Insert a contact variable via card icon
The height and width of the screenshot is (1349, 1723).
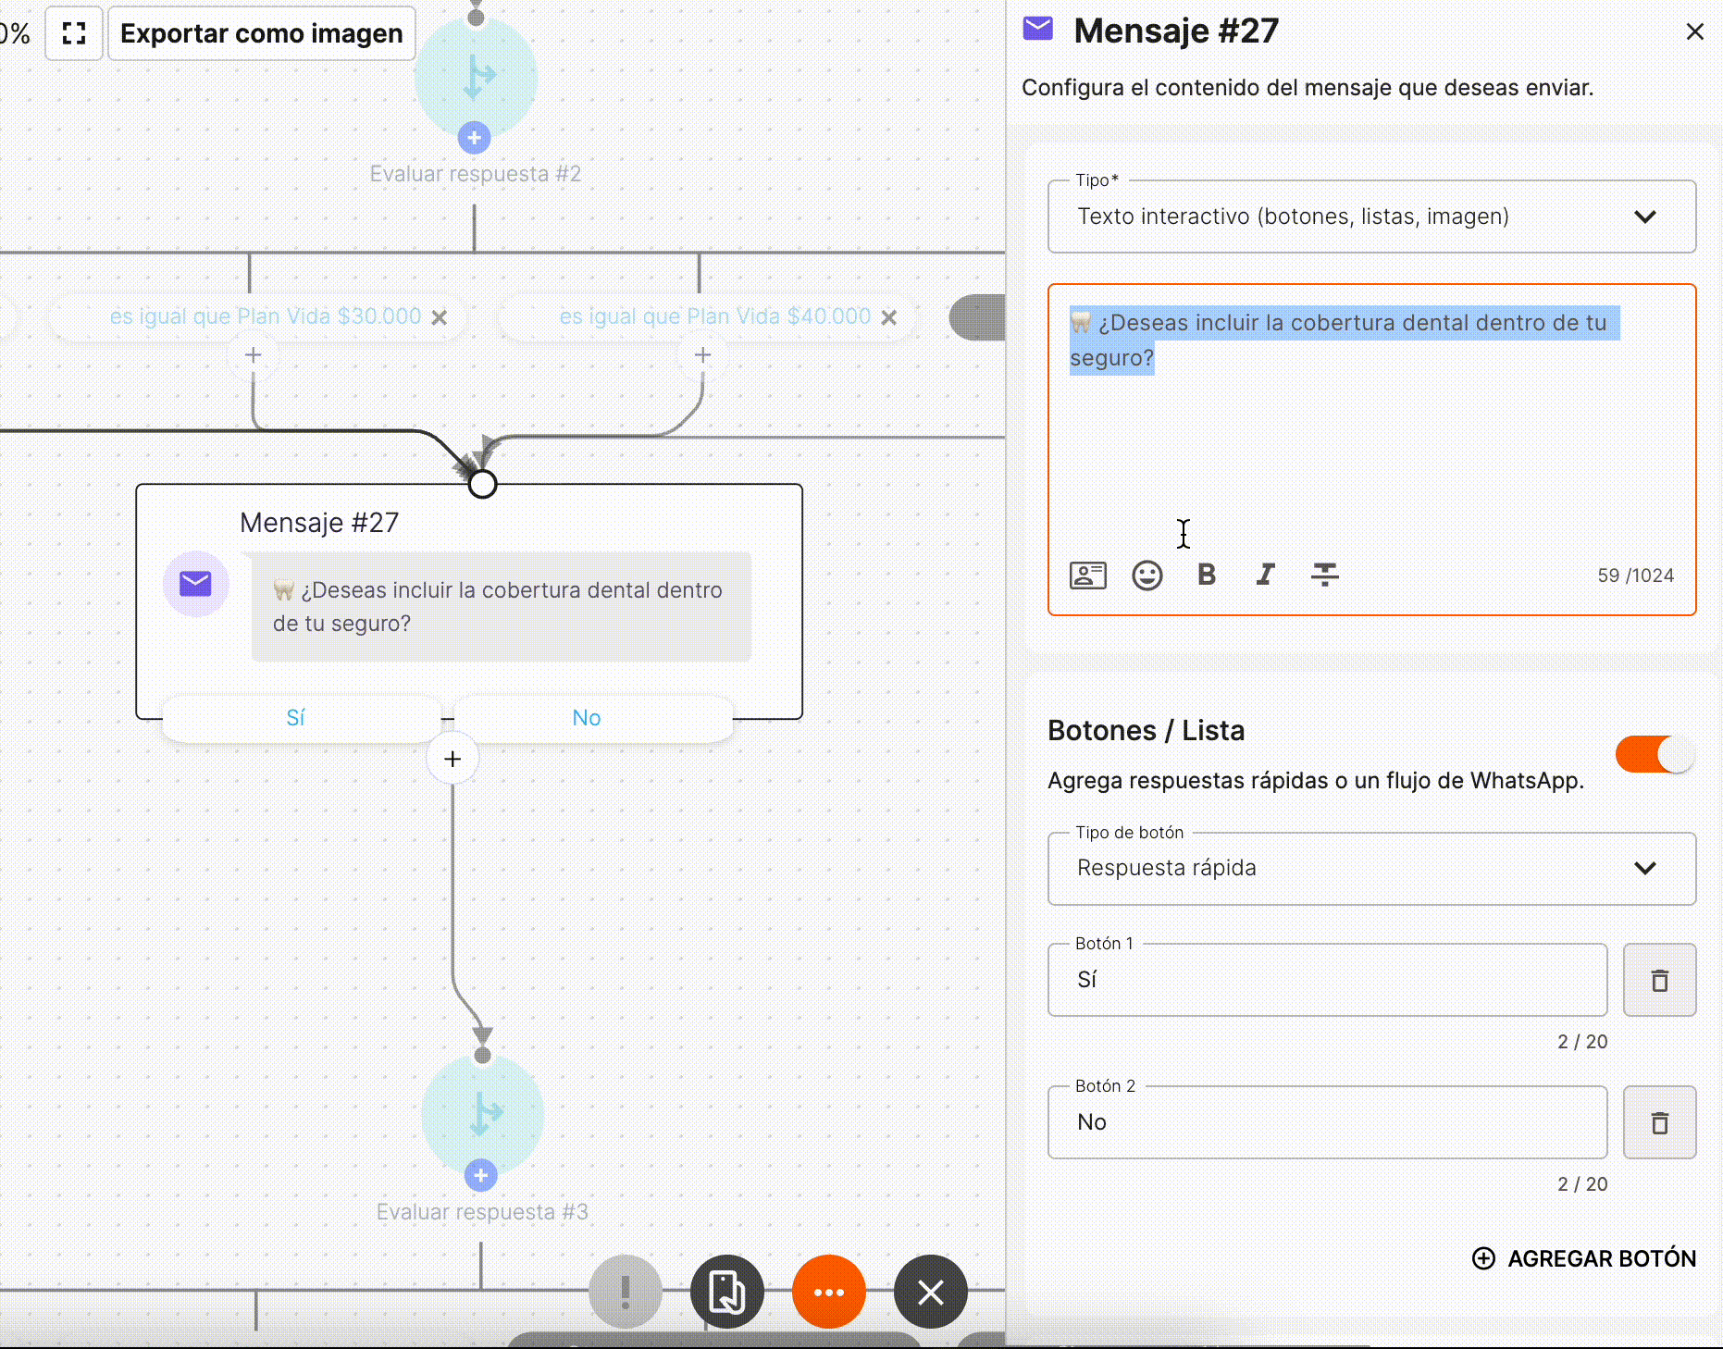pos(1087,575)
